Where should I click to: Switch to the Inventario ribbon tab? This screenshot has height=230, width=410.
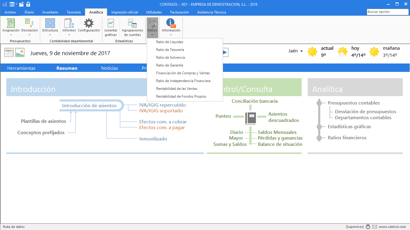point(50,12)
